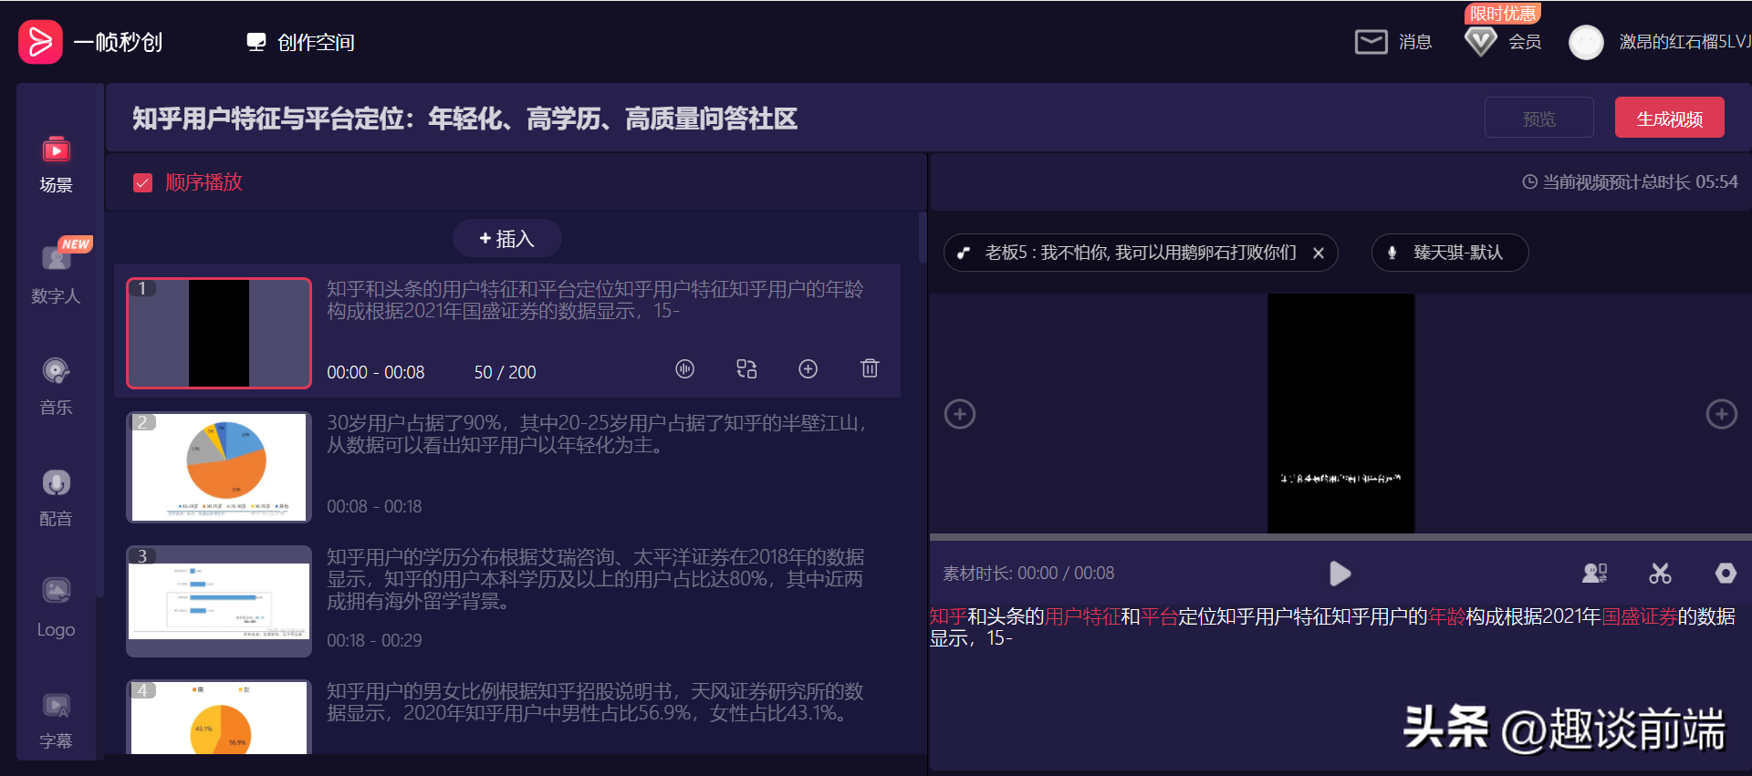This screenshot has width=1752, height=776.
Task: Click the 00:18 - 00:29 time range
Action: (x=374, y=640)
